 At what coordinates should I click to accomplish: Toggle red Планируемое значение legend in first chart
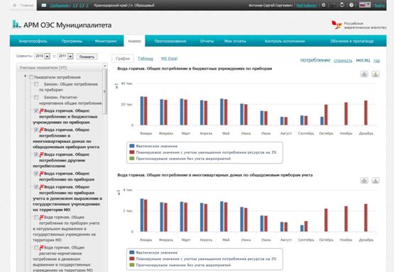pos(203,152)
